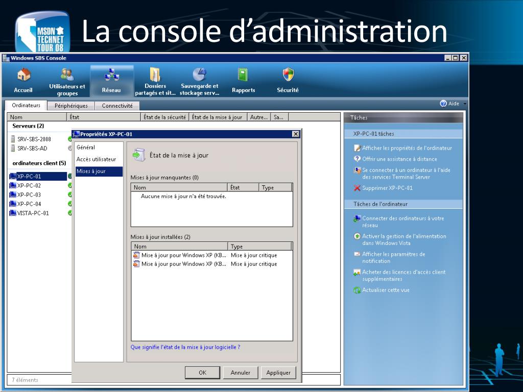Switch to the Périphériques tab
Screen dimensions: 523x392
tap(71, 106)
